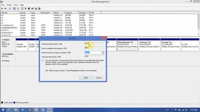Image resolution: width=200 pixels, height=112 pixels.
Task: Open Help via the blue question-mark icon
Action: tap(14, 8)
